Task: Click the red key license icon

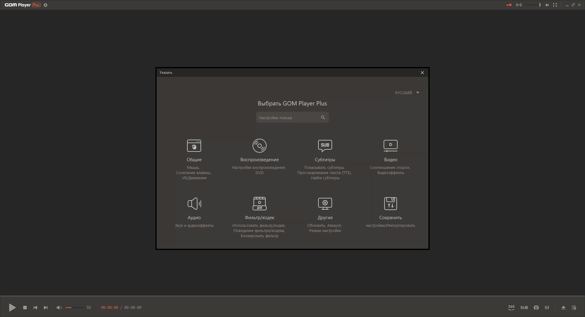Action: 509,5
